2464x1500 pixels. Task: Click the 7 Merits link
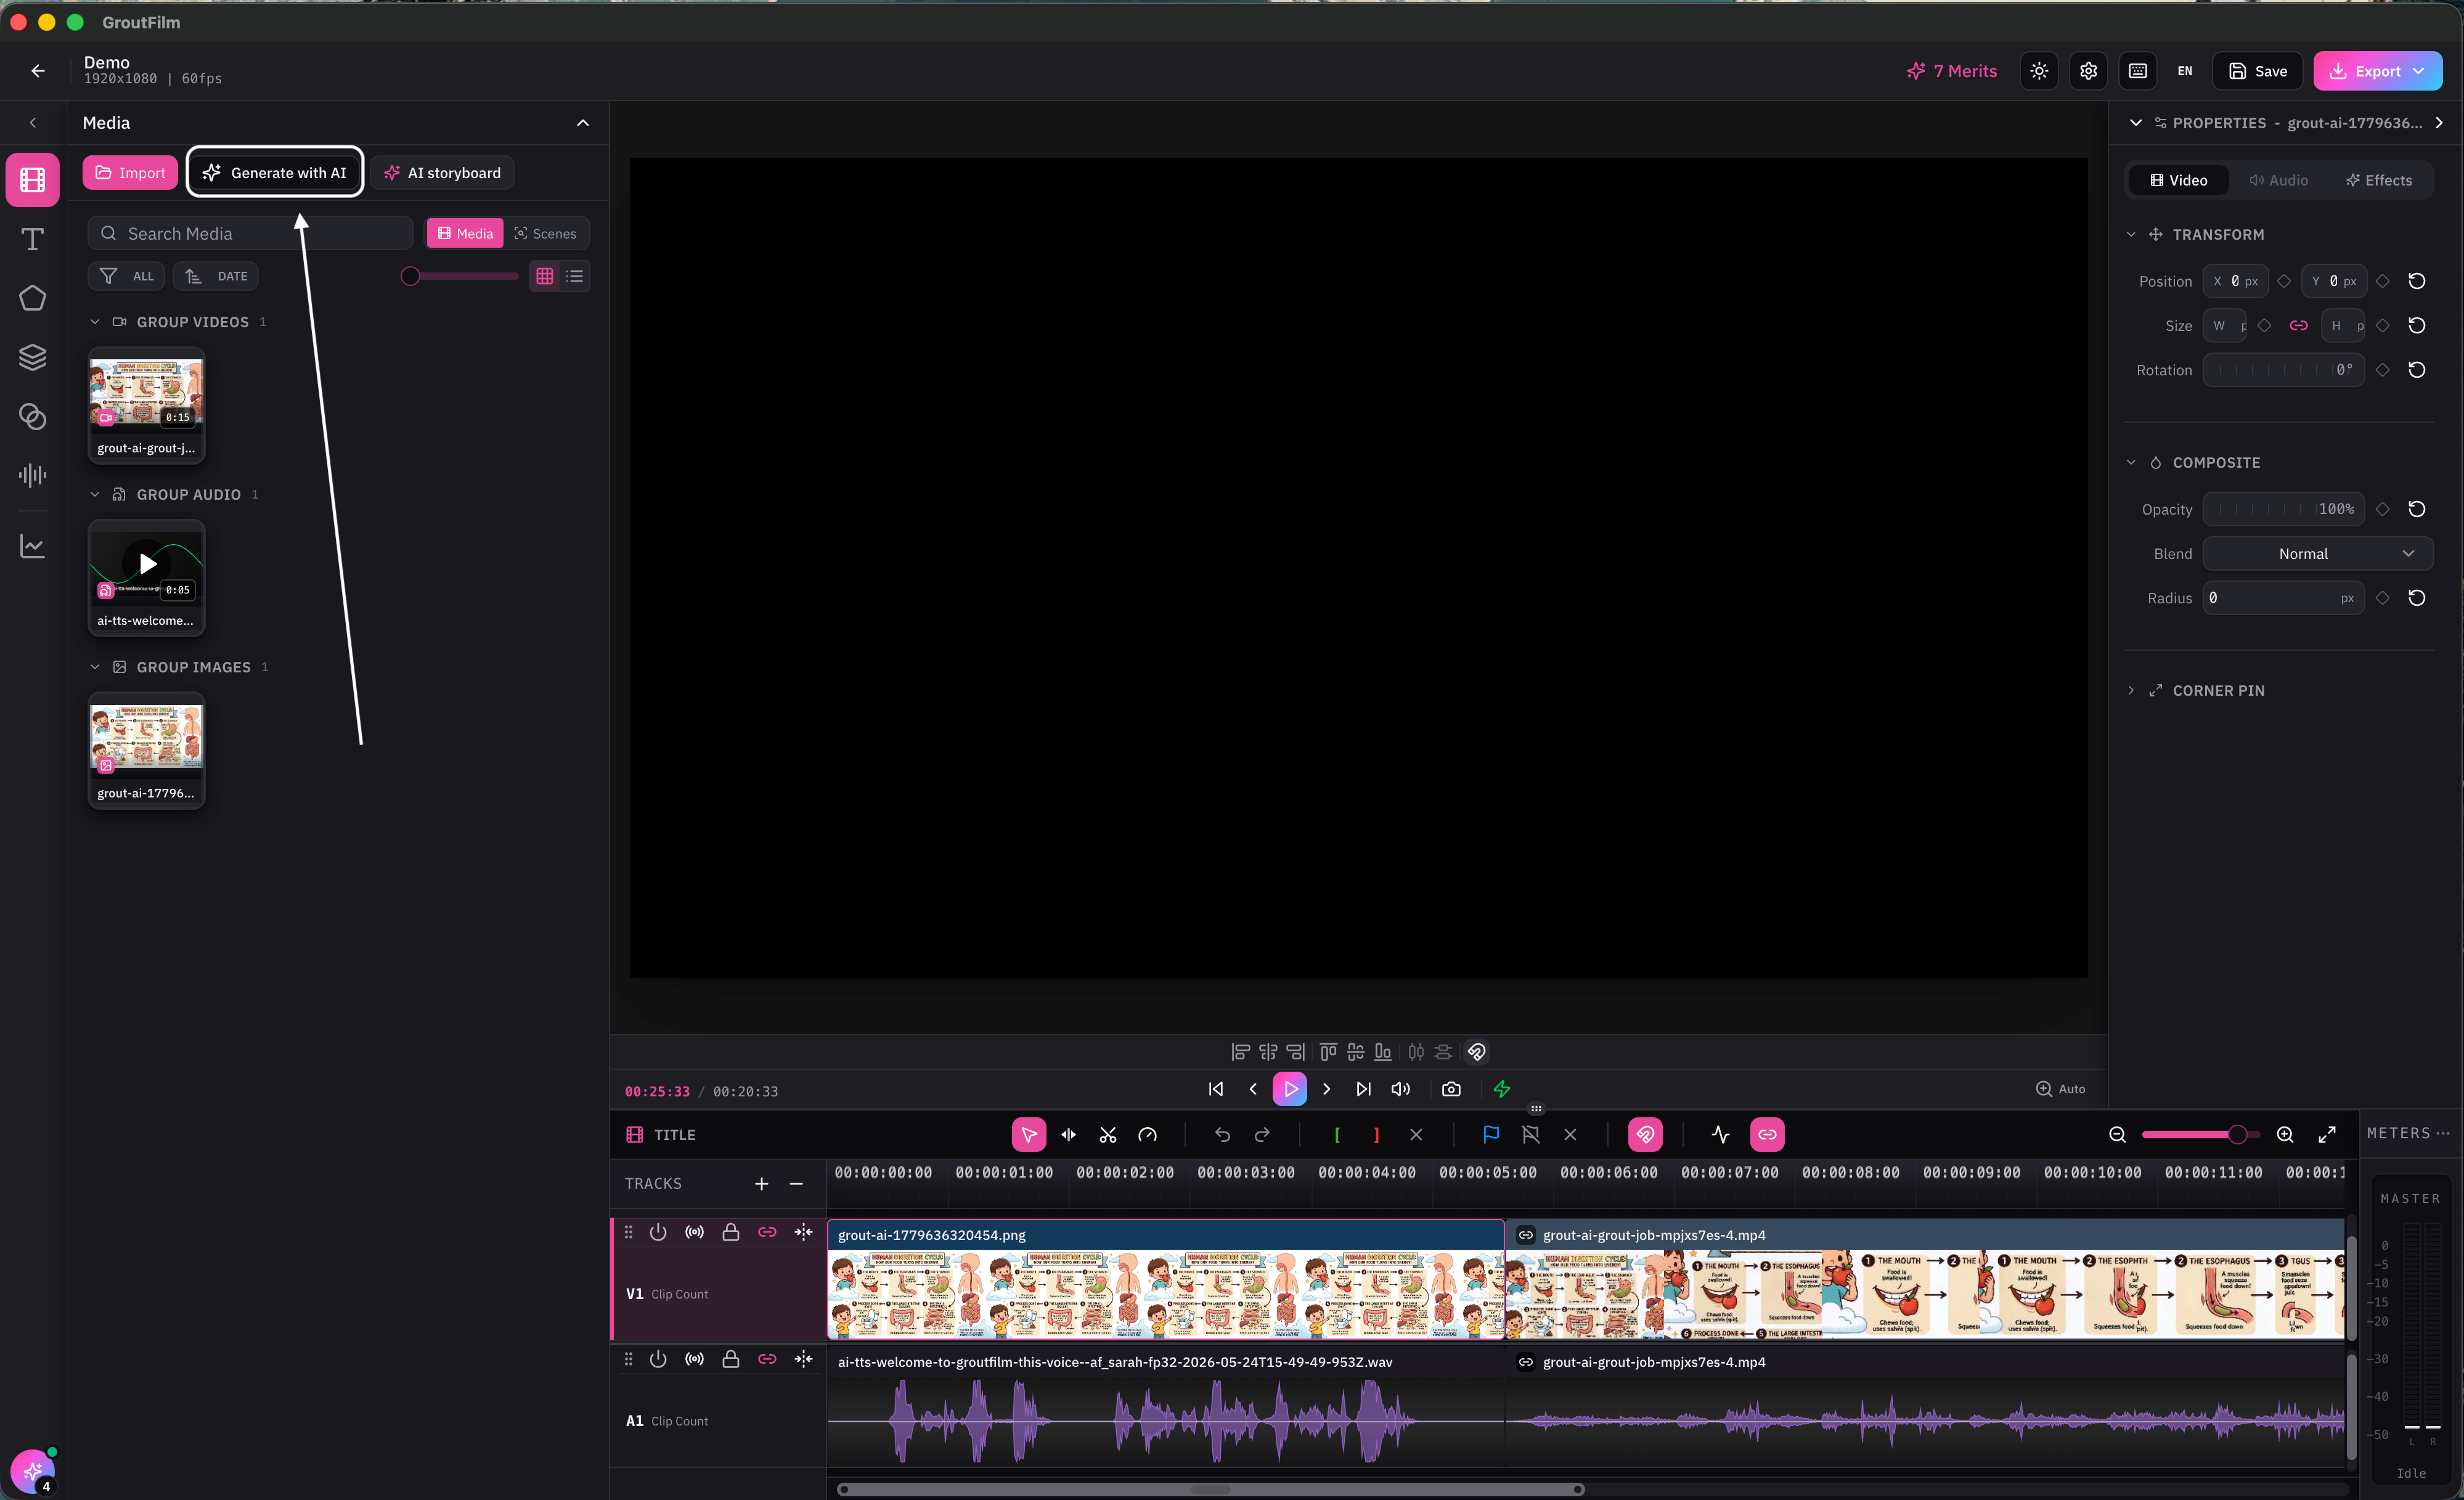1952,71
